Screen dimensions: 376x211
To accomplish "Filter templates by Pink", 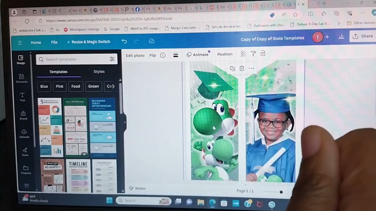I will pyautogui.click(x=60, y=86).
